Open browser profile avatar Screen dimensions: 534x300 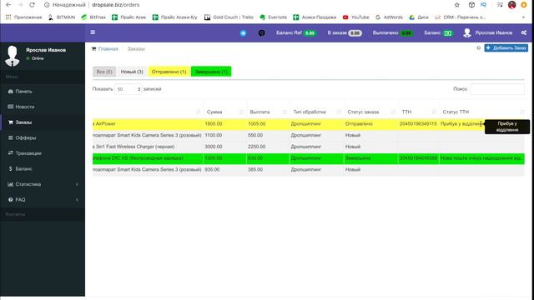(511, 5)
